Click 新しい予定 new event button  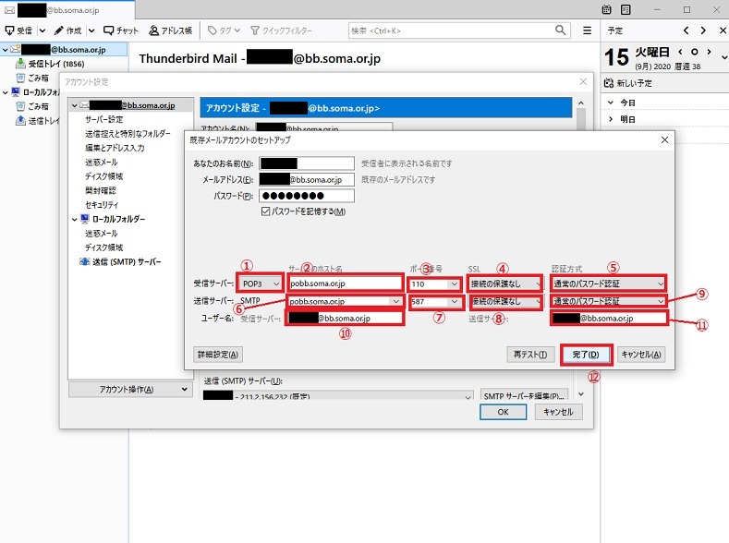point(627,83)
